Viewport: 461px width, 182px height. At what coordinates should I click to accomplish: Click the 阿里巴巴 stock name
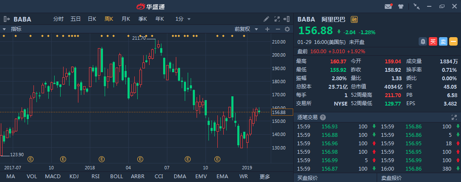333,19
